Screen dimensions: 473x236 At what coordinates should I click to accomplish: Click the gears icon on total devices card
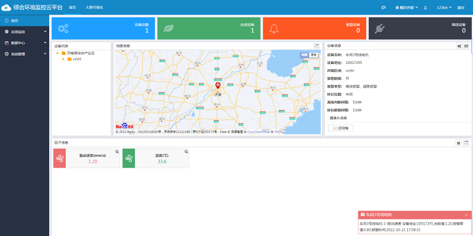pyautogui.click(x=63, y=28)
